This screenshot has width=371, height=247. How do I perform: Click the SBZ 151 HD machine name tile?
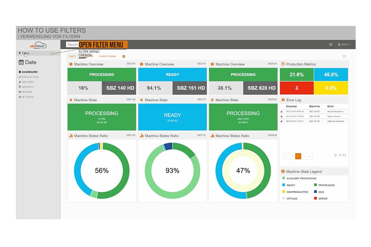point(190,88)
